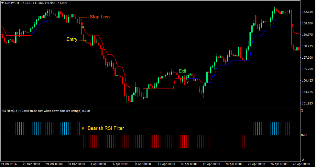This screenshot has width=316, height=167.
Task: Click the -2 level on the indicator scale
Action: [x=302, y=160]
